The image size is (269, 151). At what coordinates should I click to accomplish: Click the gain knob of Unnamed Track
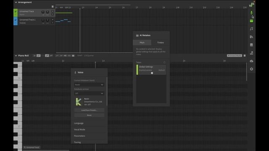tap(43, 12)
